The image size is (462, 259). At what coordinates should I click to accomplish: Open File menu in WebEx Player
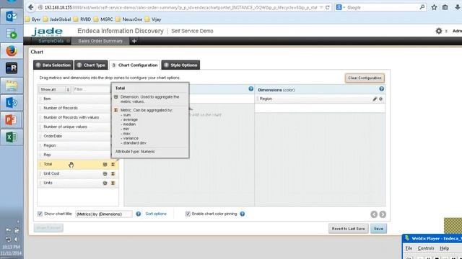pos(409,248)
